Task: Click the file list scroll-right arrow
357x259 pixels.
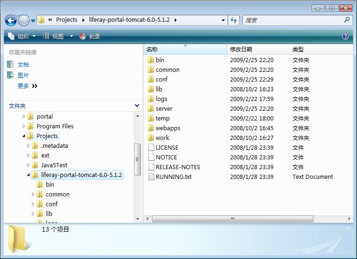Action: [350, 219]
